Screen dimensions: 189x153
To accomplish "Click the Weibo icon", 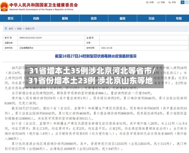I will tap(158, 2).
